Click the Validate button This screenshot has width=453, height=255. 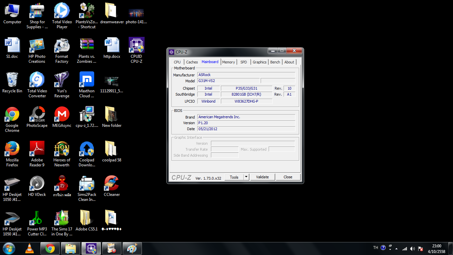[x=262, y=177]
